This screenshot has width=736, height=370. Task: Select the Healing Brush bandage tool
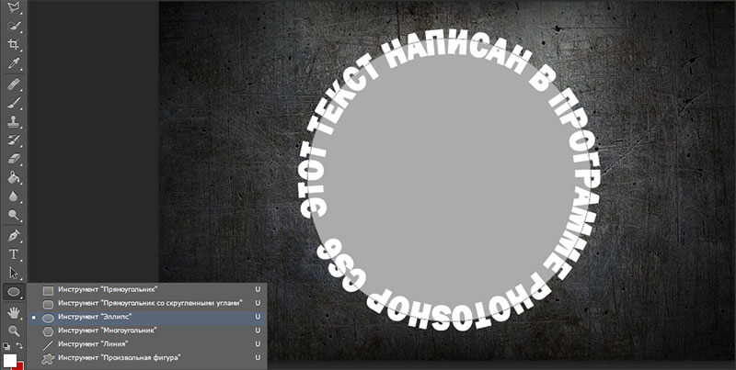click(x=14, y=85)
